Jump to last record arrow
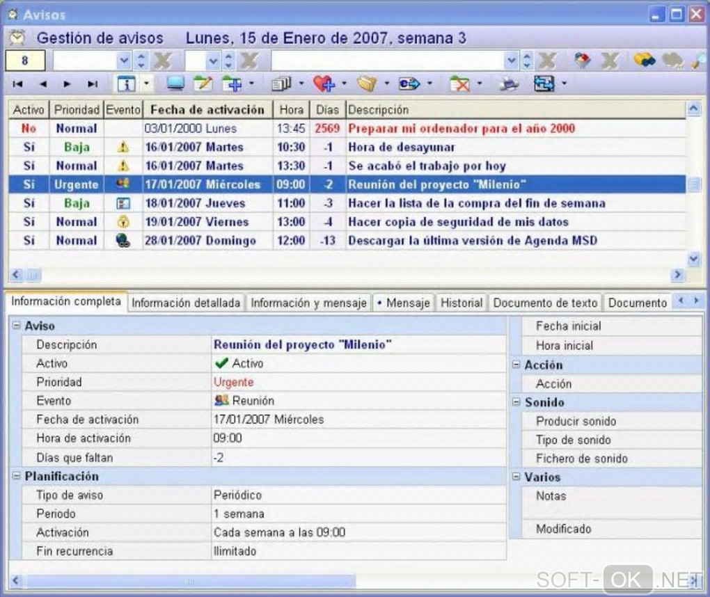The image size is (710, 597). pos(93,83)
